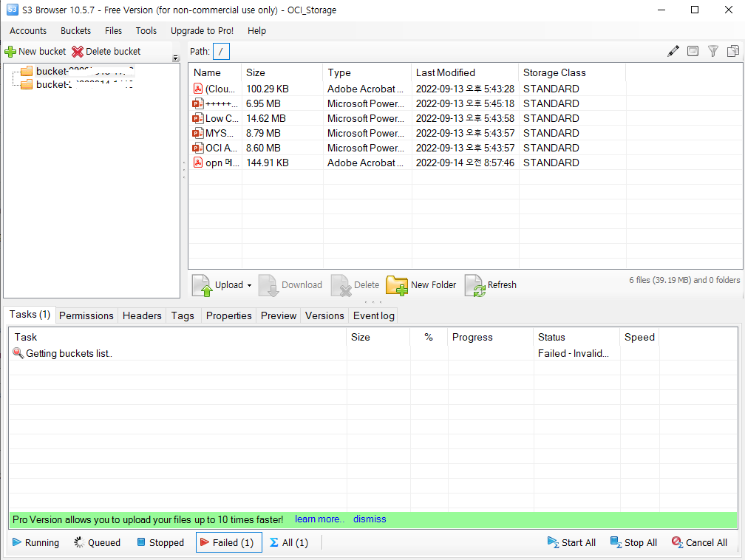Click the dismiss link in banner

click(370, 519)
